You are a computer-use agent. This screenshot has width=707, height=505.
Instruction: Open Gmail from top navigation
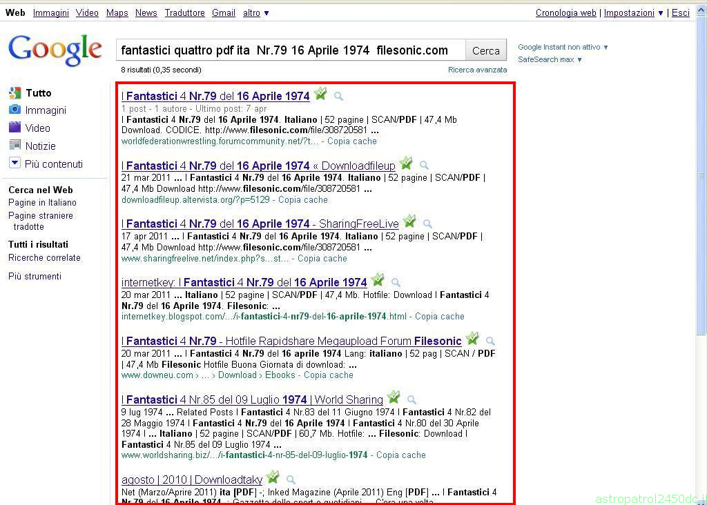[224, 13]
